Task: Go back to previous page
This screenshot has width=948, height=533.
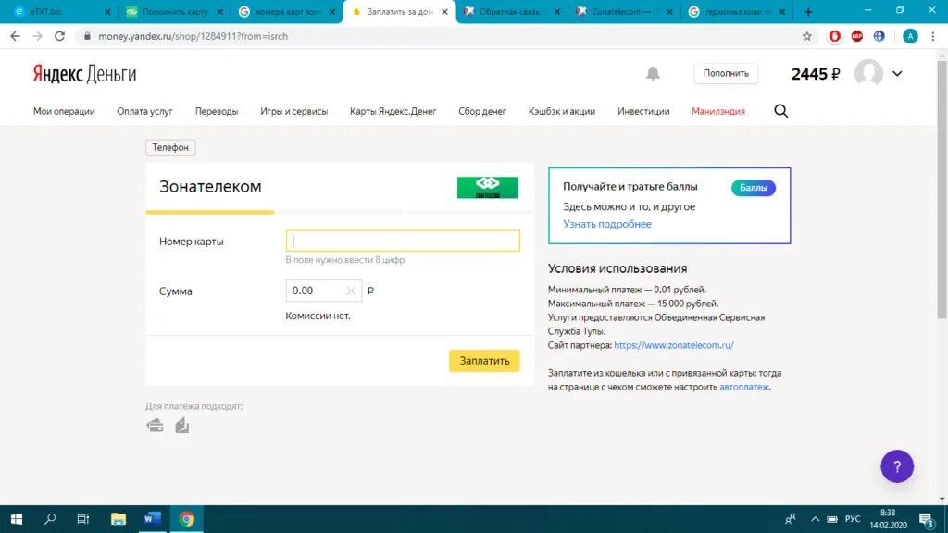Action: [x=15, y=36]
